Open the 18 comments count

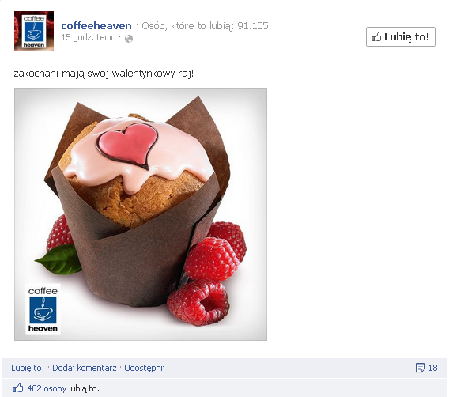432,368
